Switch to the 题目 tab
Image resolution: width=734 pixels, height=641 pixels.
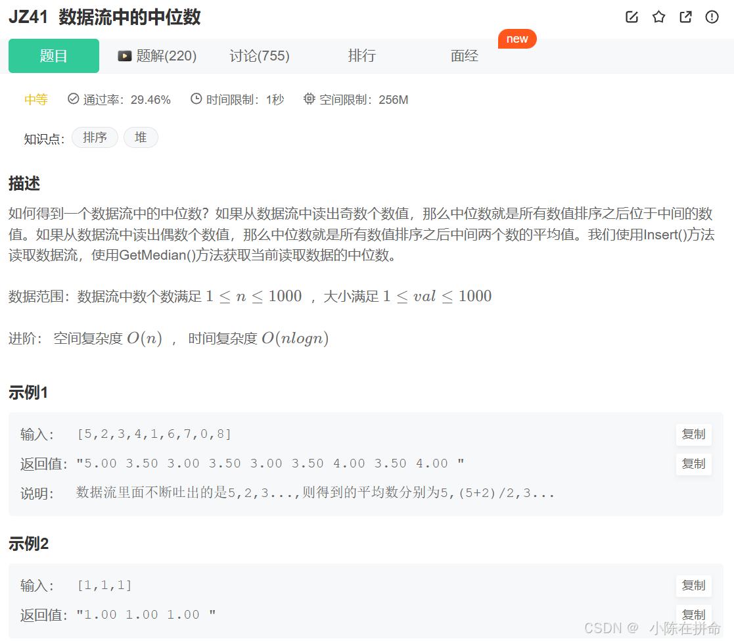(54, 56)
